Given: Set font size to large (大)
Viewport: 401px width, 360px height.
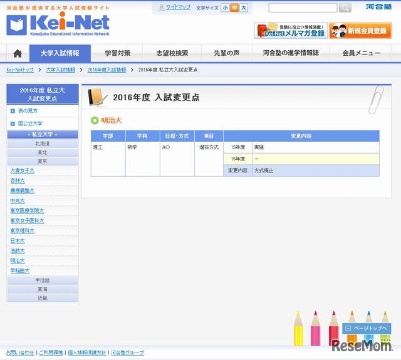Looking at the screenshot, I should tap(244, 8).
